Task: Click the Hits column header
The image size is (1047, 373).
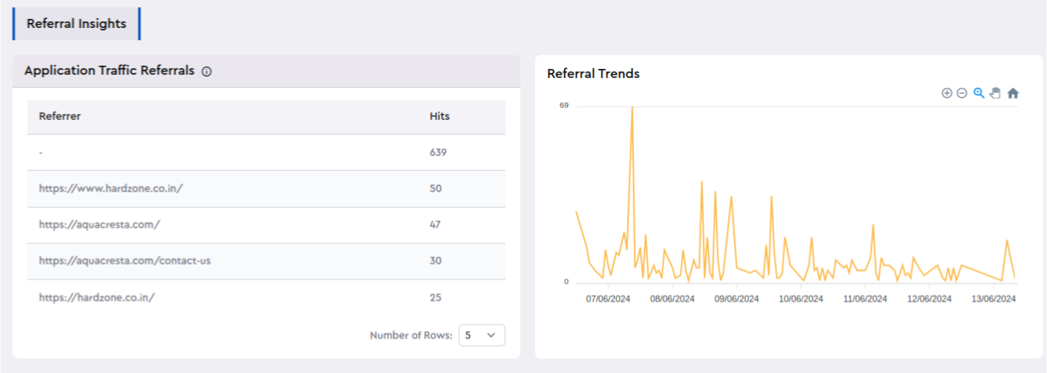Action: (x=440, y=117)
